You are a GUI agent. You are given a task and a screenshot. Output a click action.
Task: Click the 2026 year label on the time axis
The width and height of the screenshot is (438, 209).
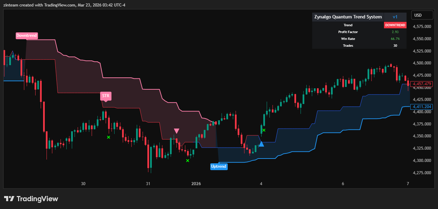point(196,184)
